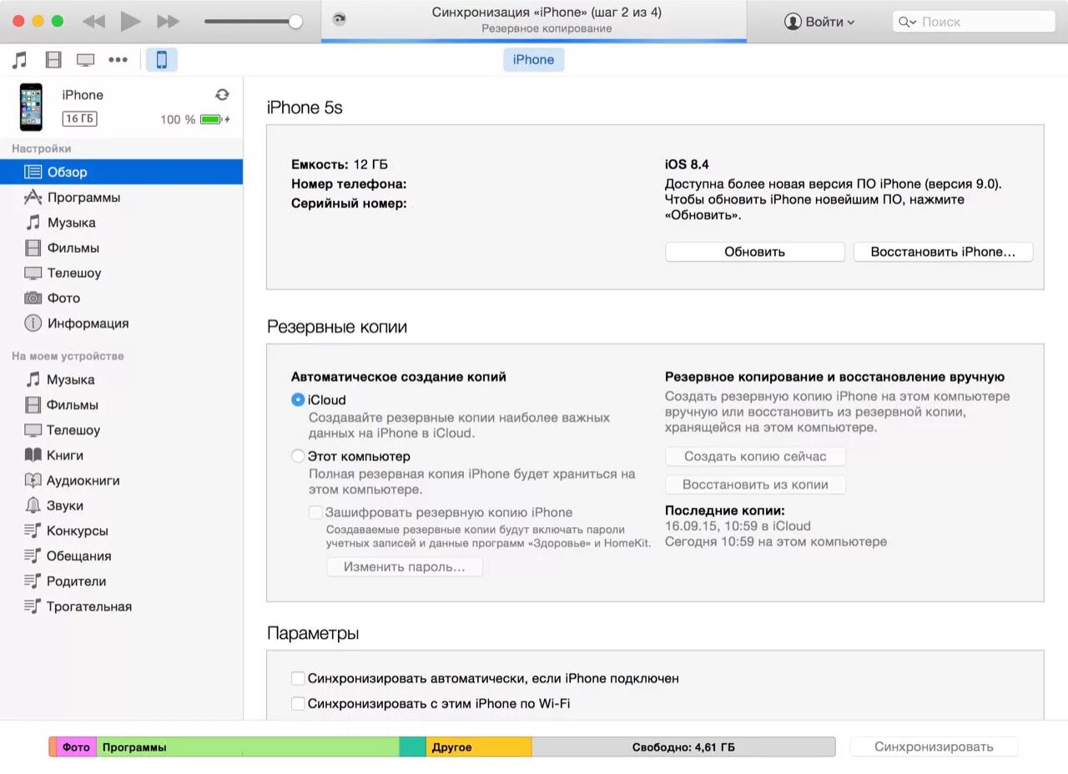
Task: Click the Другое segment of storage bar
Action: point(479,747)
